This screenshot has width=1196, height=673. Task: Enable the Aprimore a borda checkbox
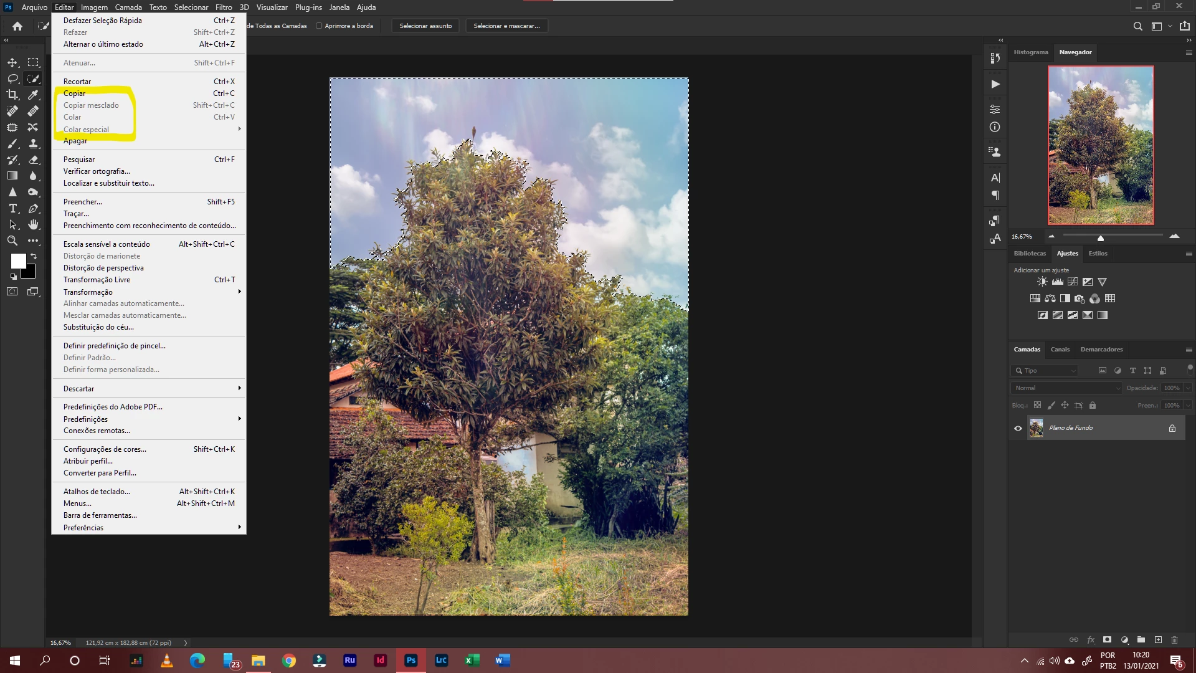point(319,26)
